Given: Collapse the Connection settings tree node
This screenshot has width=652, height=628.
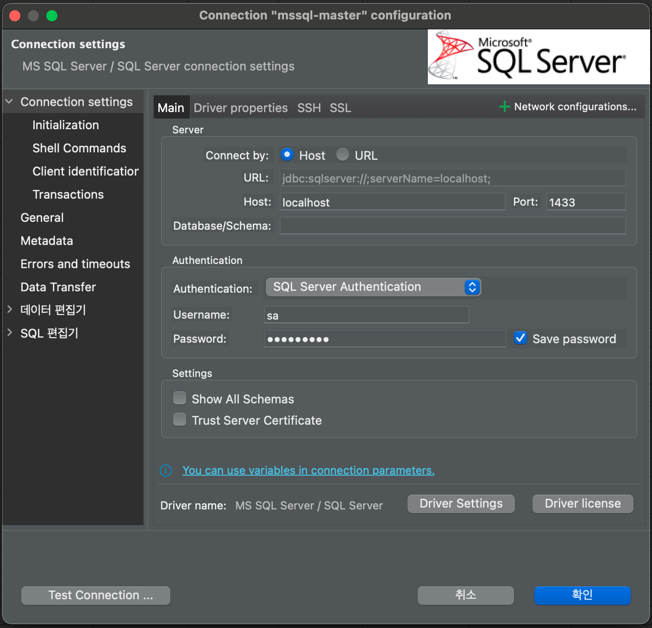Looking at the screenshot, I should click(9, 101).
